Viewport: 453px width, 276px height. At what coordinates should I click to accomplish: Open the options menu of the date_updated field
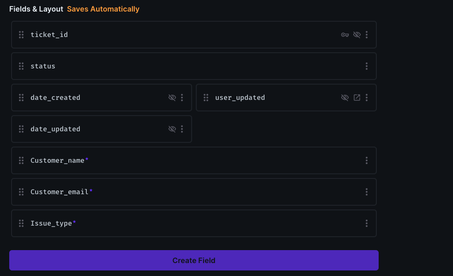point(182,129)
